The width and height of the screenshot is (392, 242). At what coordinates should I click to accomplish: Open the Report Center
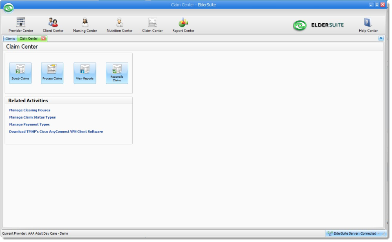(x=183, y=25)
